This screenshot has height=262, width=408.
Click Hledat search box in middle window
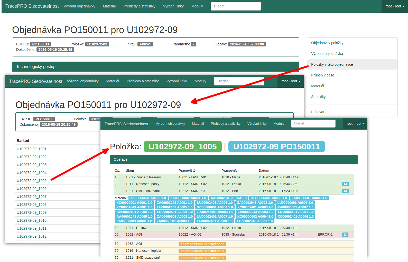tap(239, 81)
